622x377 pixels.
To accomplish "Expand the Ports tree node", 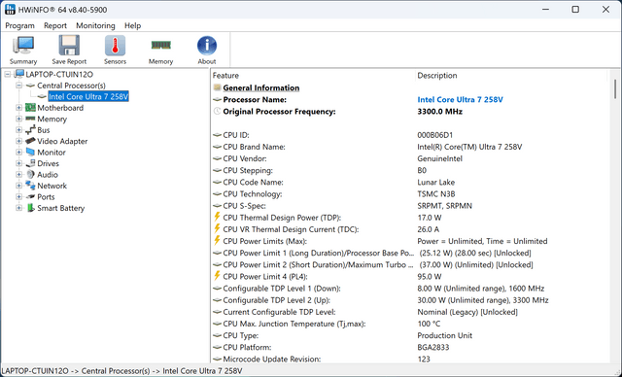I will tap(19, 196).
